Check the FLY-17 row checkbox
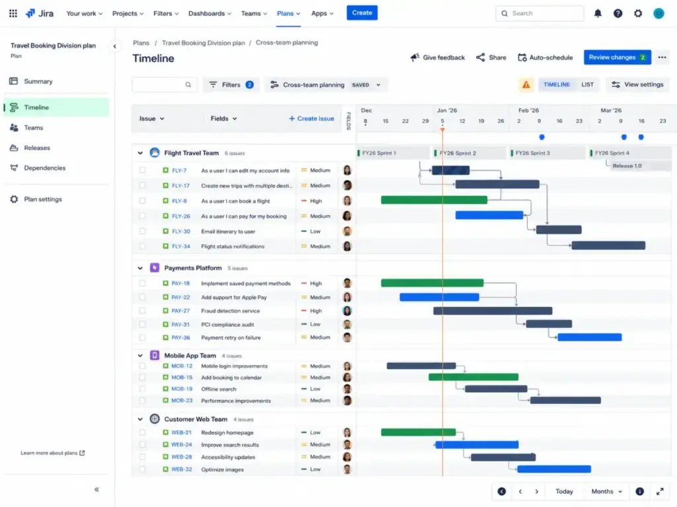 142,186
